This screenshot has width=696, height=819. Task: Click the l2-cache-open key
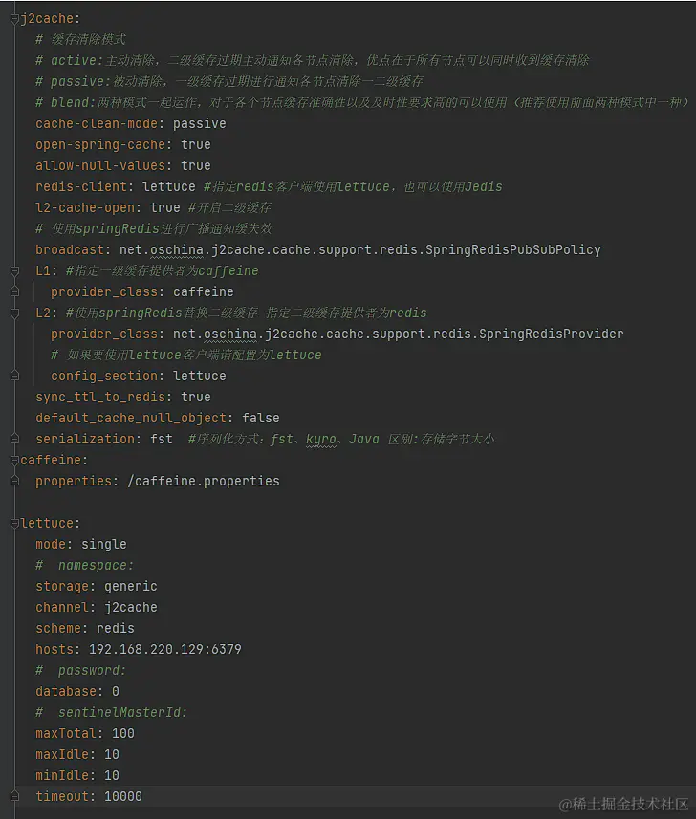click(x=85, y=208)
